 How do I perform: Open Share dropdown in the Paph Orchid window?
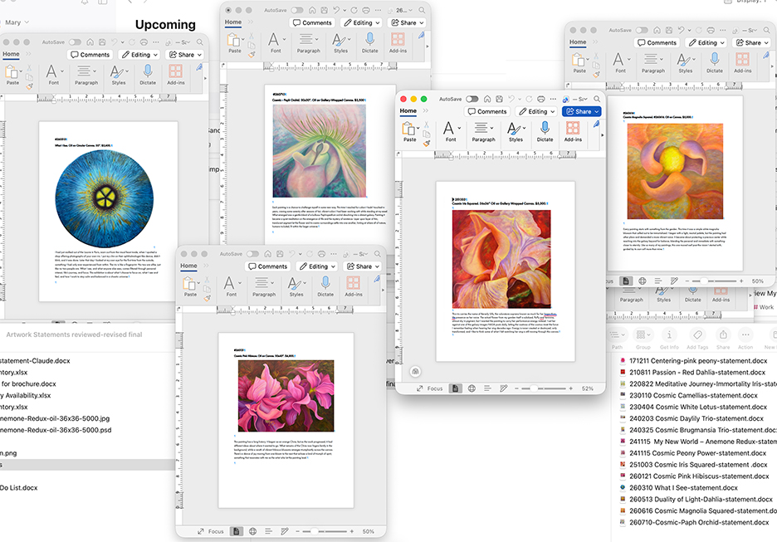point(408,22)
